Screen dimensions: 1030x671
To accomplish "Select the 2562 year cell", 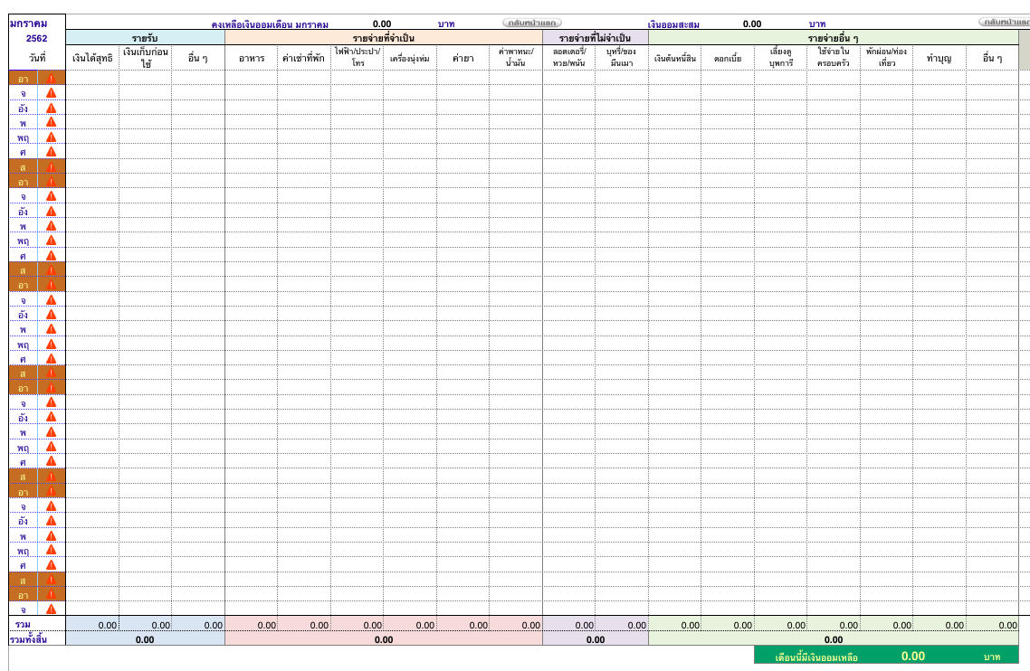I will [x=37, y=38].
